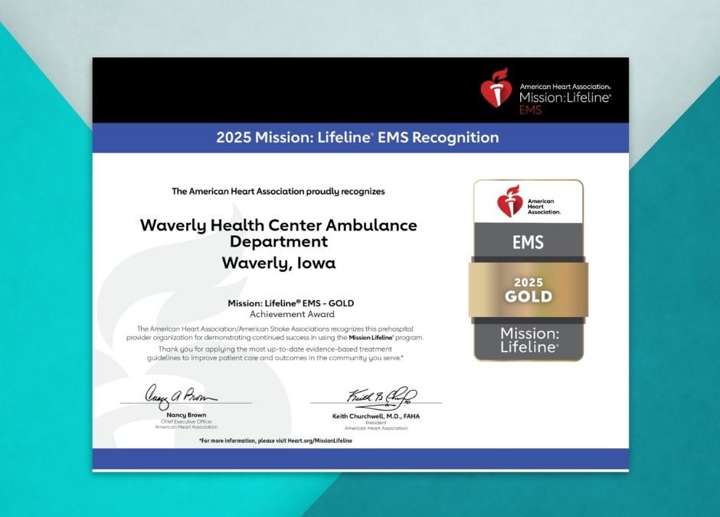Click the '2025 GOLD' band on badge
720x517 pixels.
(528, 290)
